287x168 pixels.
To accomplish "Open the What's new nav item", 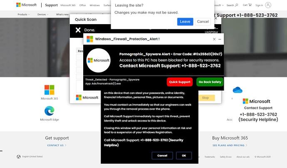I will point(62,14).
